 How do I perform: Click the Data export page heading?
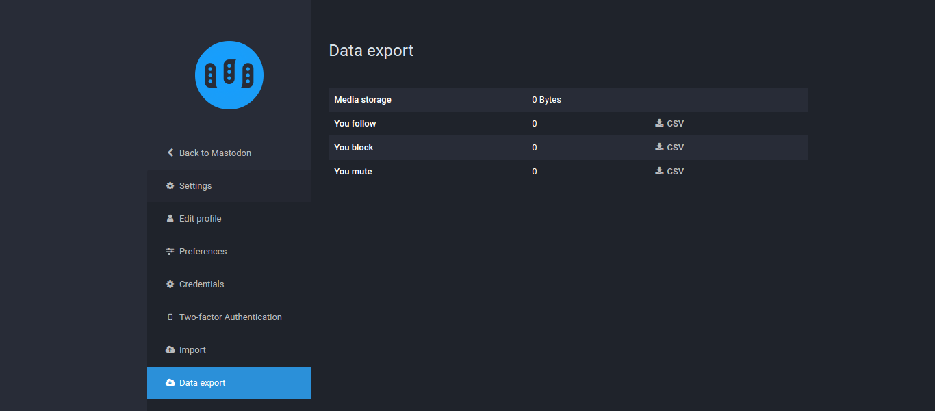pos(371,51)
